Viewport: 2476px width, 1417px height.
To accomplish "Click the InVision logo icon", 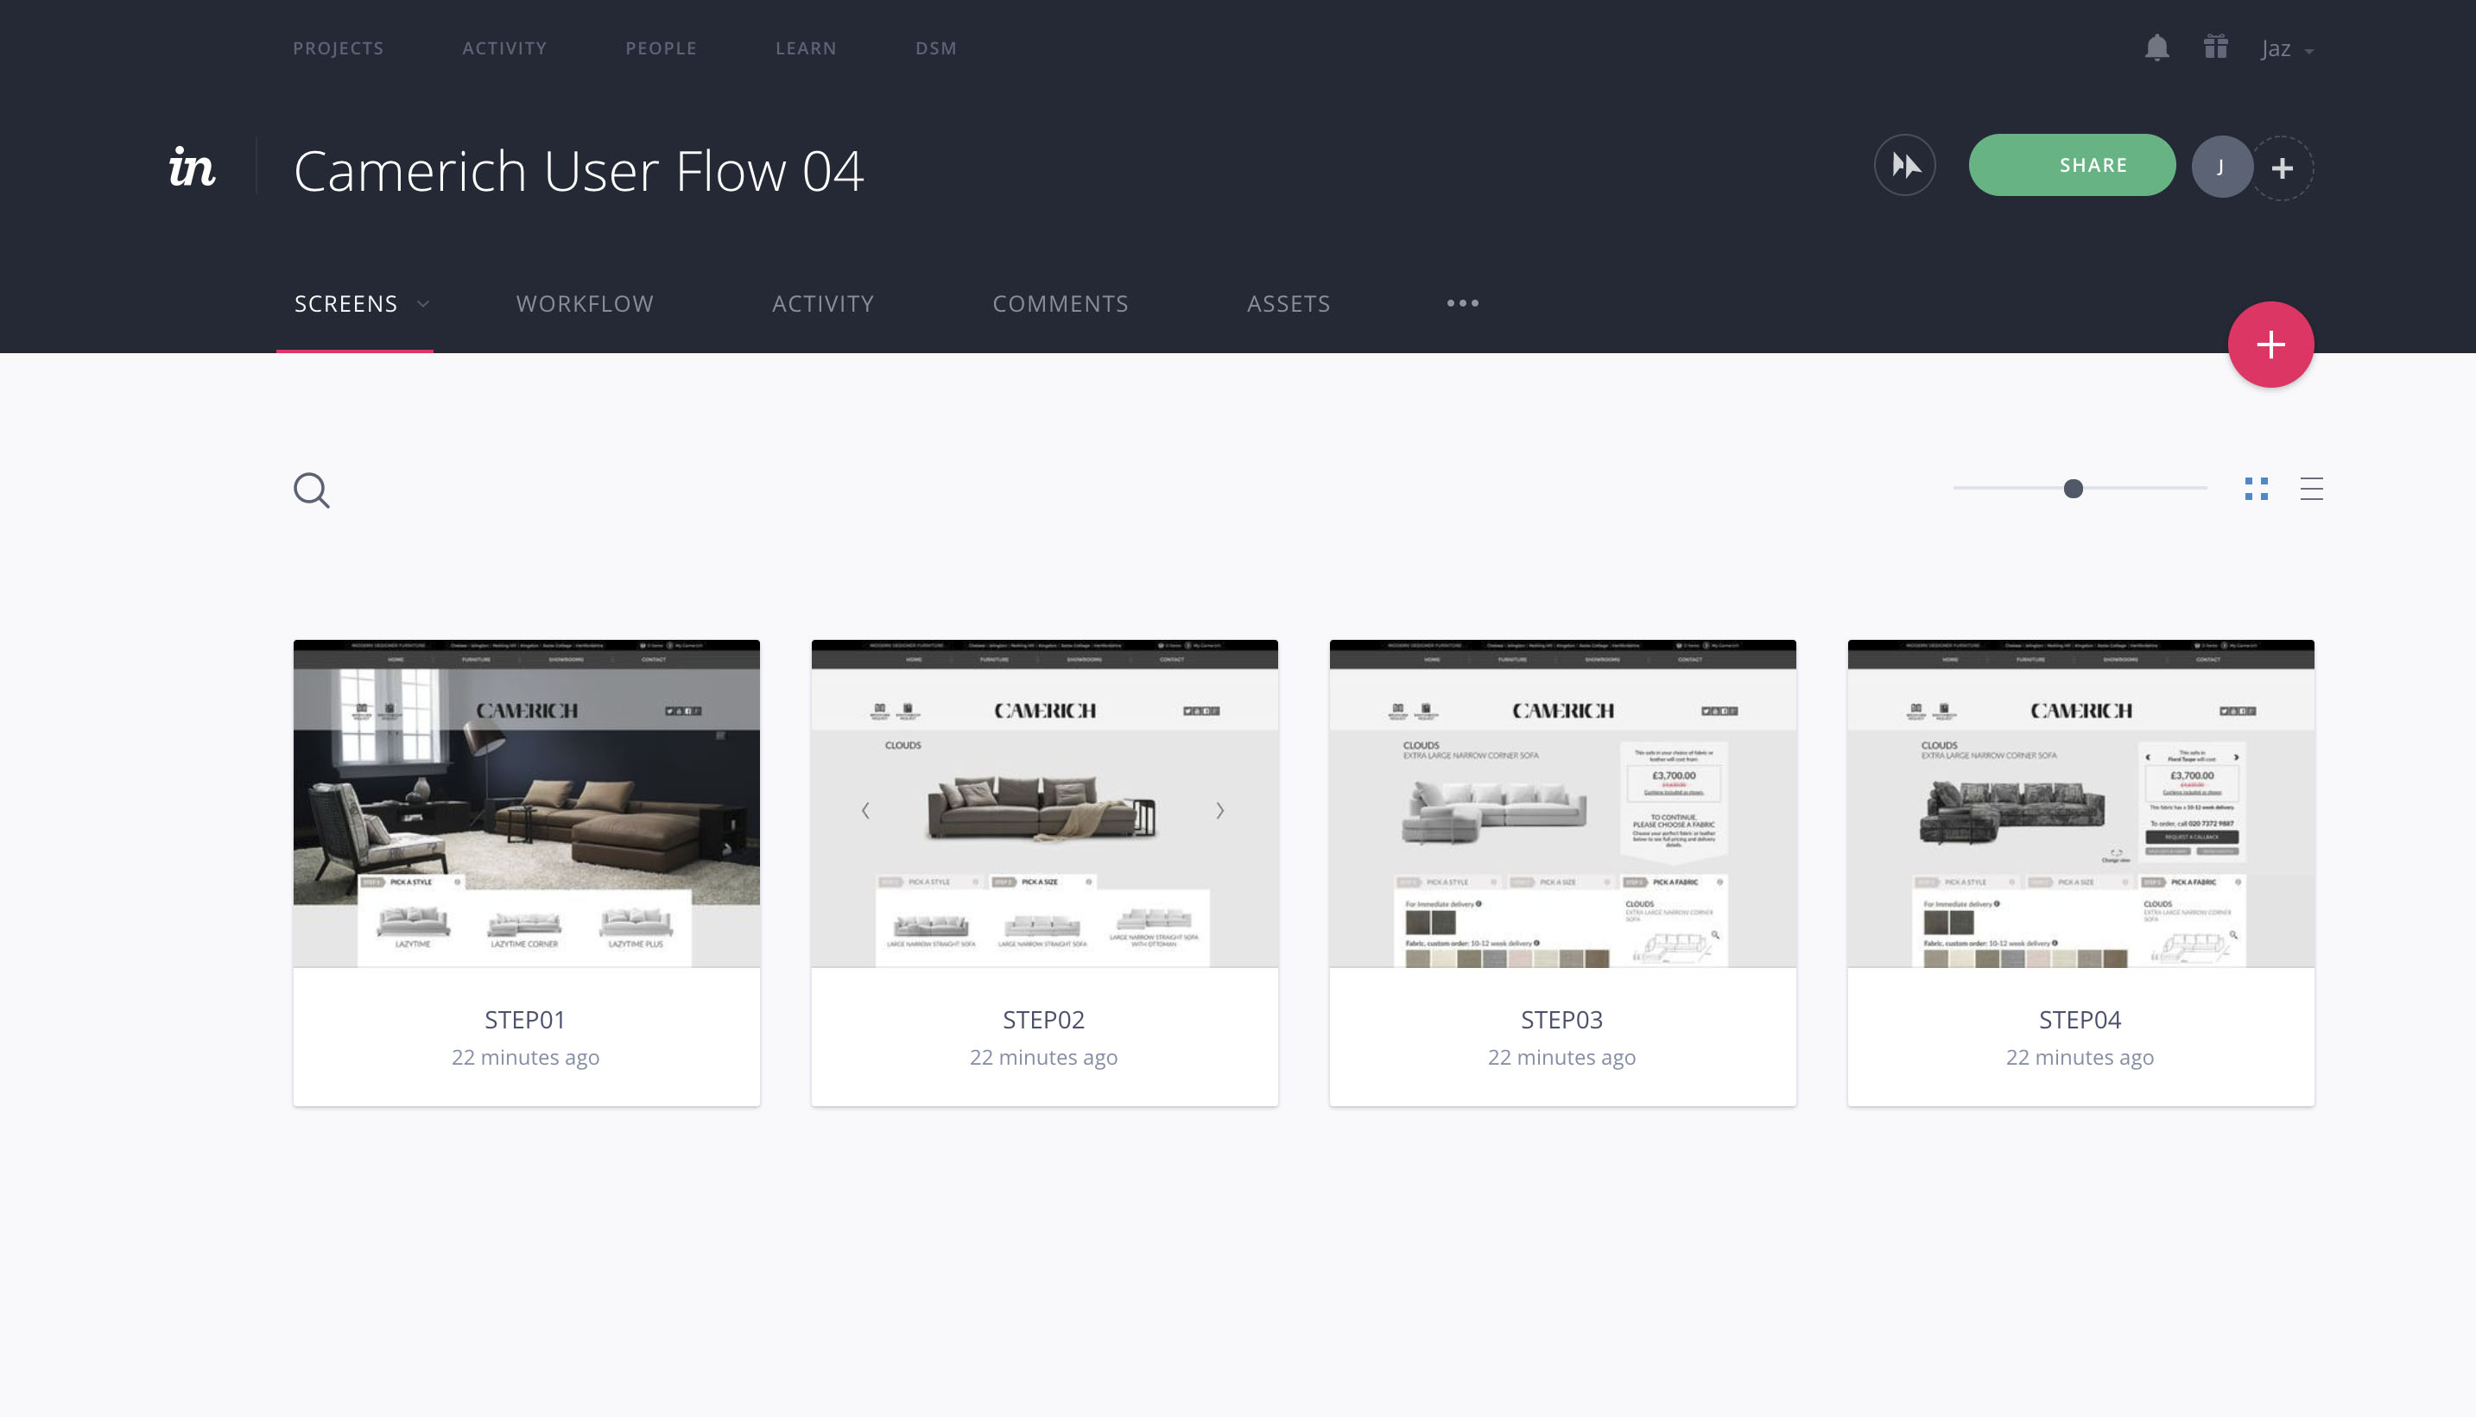I will click(192, 168).
